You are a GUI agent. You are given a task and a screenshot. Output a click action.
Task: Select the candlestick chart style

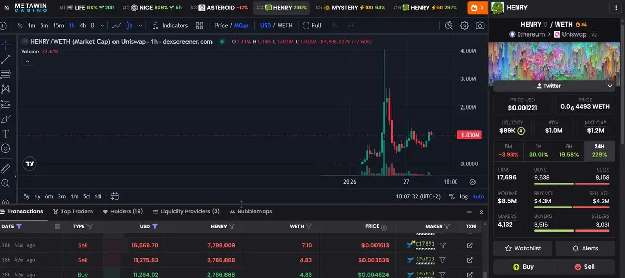[129, 26]
